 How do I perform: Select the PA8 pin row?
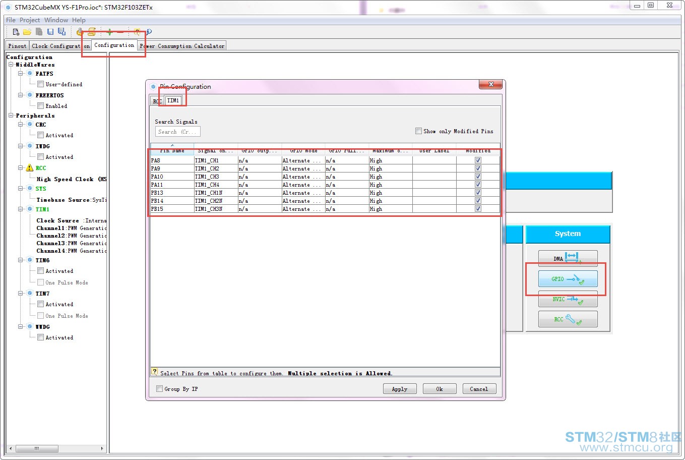325,160
